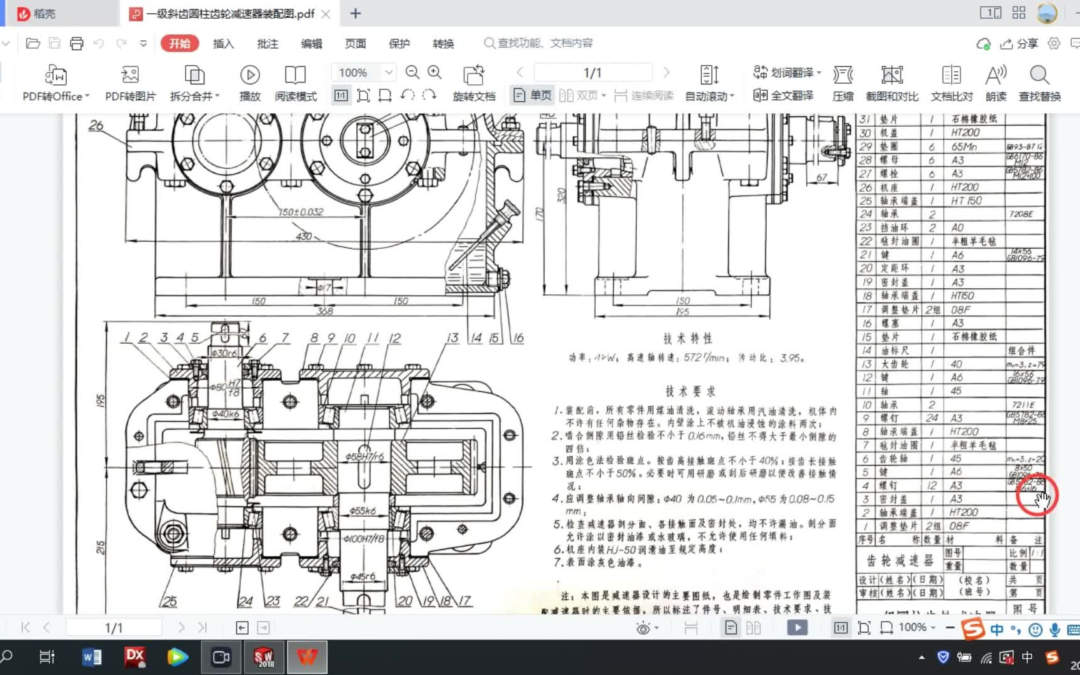Select 截图和对比 screenshot and compare
The height and width of the screenshot is (675, 1080).
point(892,82)
